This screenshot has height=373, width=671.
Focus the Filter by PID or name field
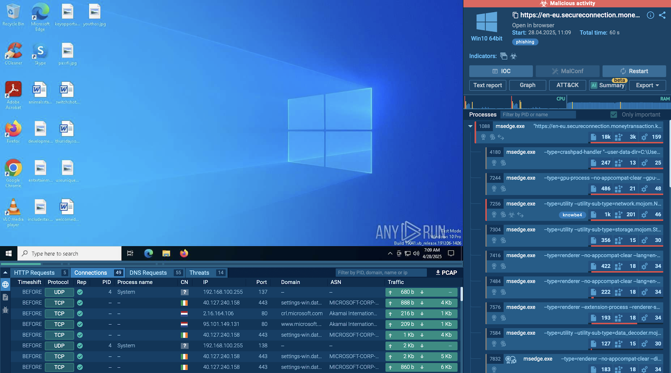pyautogui.click(x=538, y=115)
